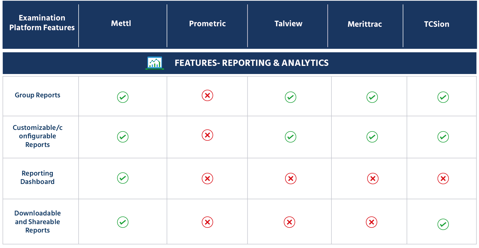The width and height of the screenshot is (479, 248).
Task: Click Prometric's cross for Reporting Dashboard
Action: 207,178
